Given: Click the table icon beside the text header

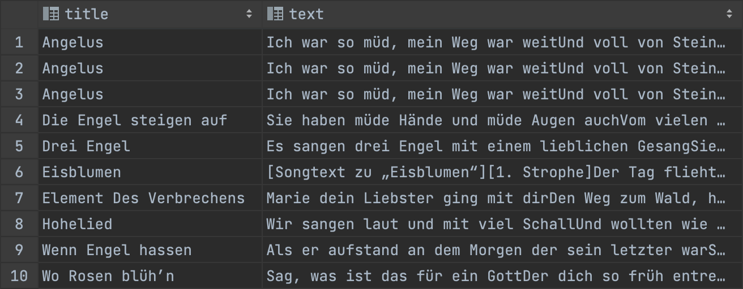Looking at the screenshot, I should click(275, 14).
